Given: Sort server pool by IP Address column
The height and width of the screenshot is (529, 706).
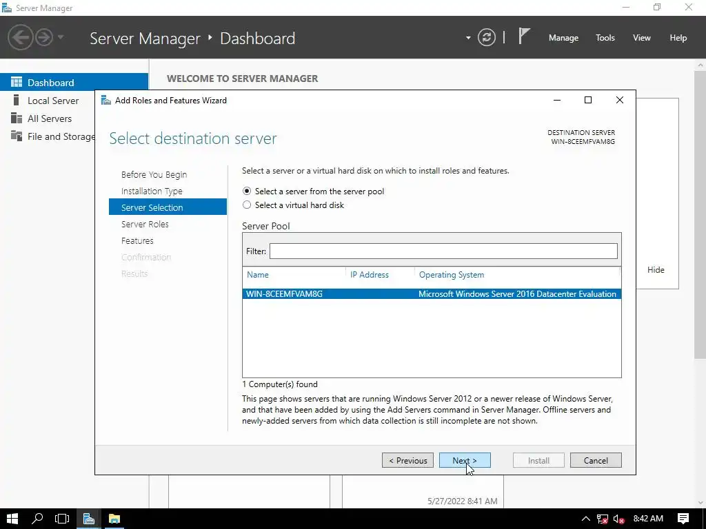Looking at the screenshot, I should [370, 274].
